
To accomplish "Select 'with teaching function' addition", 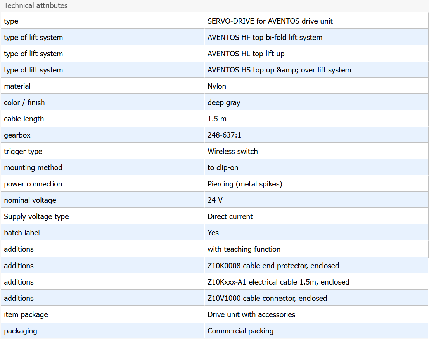I will 244,249.
